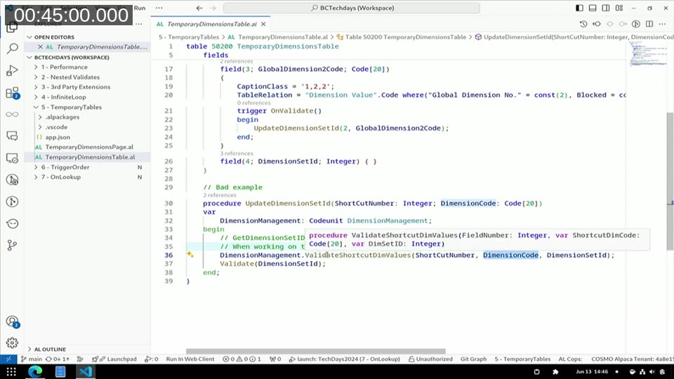Toggle the secondary sidebar layout icon
674x379 pixels.
(606, 8)
